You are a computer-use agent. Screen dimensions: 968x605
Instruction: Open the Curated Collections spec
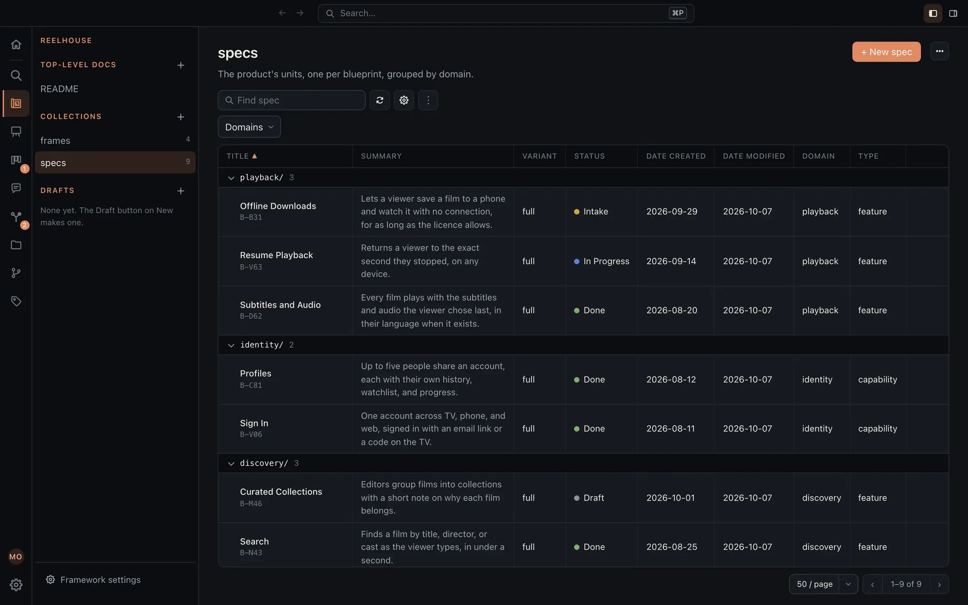(281, 492)
